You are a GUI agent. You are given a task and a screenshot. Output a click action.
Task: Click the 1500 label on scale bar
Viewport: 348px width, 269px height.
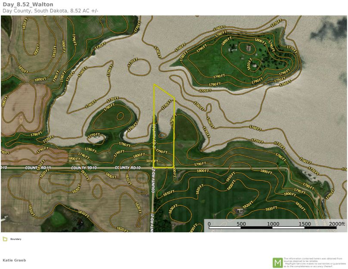tap(305, 224)
